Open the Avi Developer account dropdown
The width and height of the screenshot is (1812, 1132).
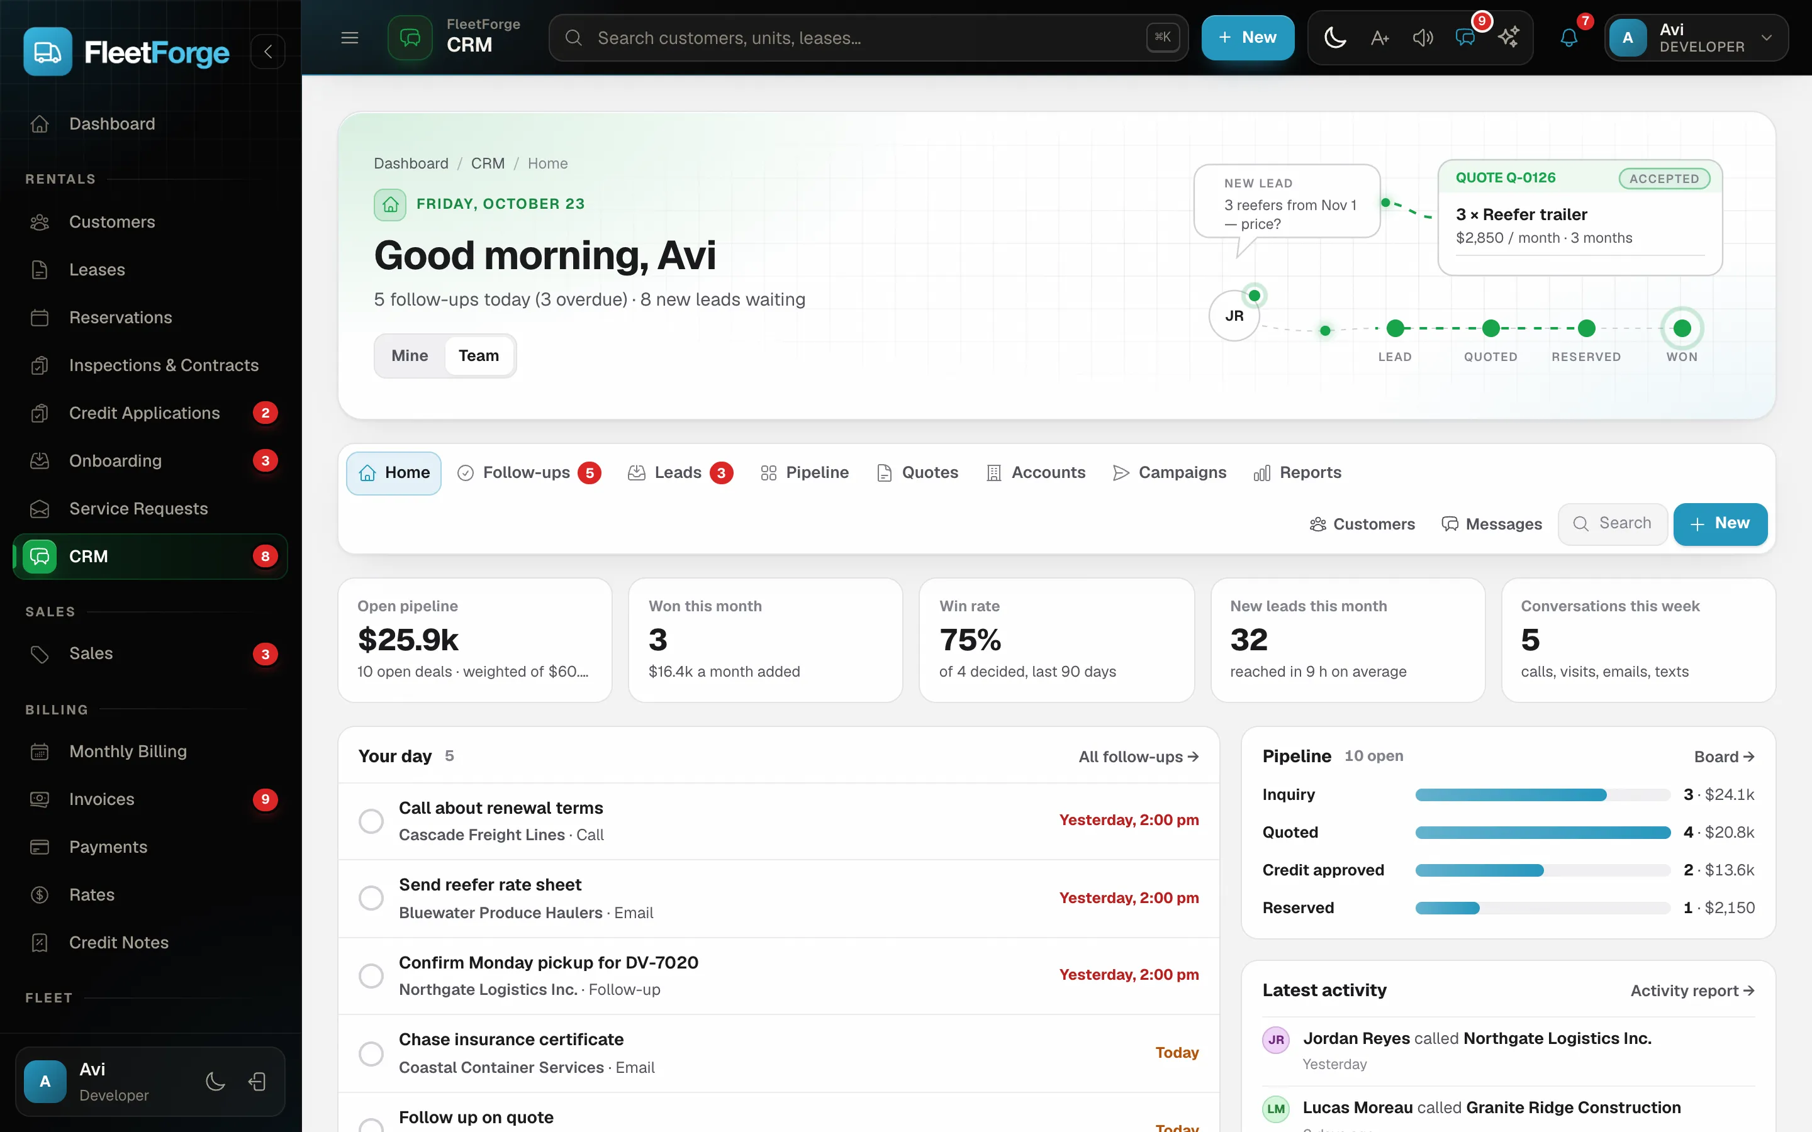coord(1696,38)
